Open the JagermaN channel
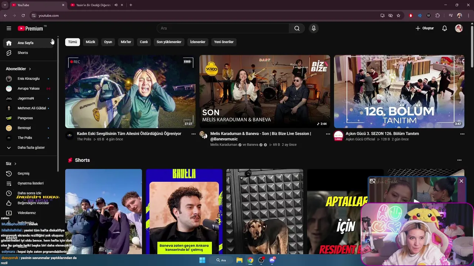 tap(29, 98)
